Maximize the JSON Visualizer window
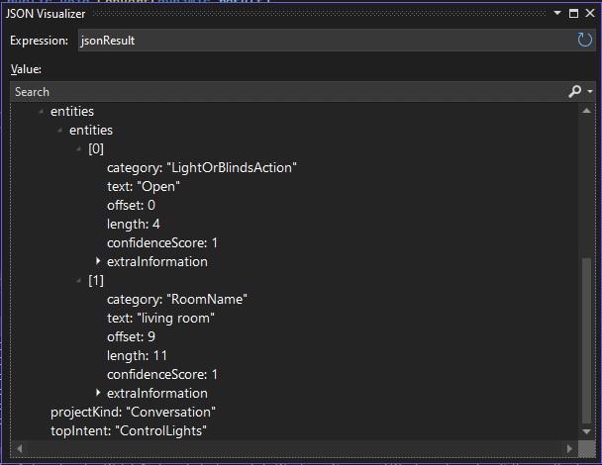Viewport: 602px width, 465px height. (x=573, y=14)
